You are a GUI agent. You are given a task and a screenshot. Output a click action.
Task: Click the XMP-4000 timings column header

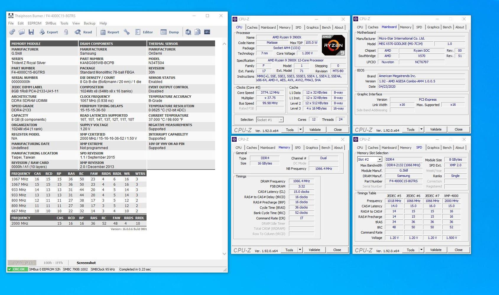tap(451, 196)
